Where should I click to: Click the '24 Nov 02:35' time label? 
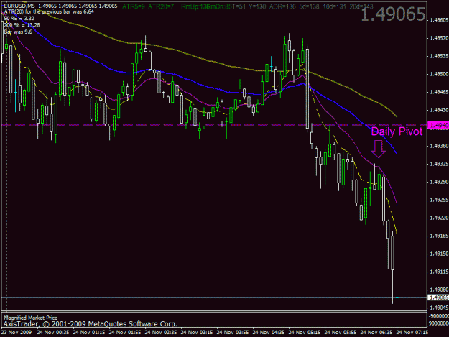(x=161, y=333)
